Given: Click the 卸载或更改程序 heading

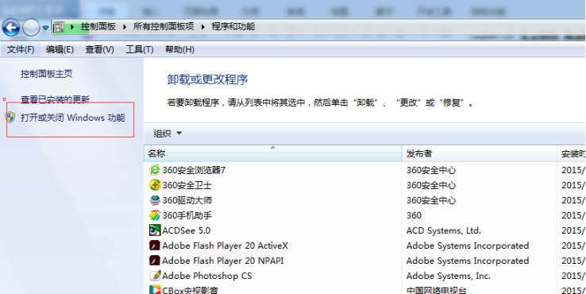Looking at the screenshot, I should tap(207, 79).
